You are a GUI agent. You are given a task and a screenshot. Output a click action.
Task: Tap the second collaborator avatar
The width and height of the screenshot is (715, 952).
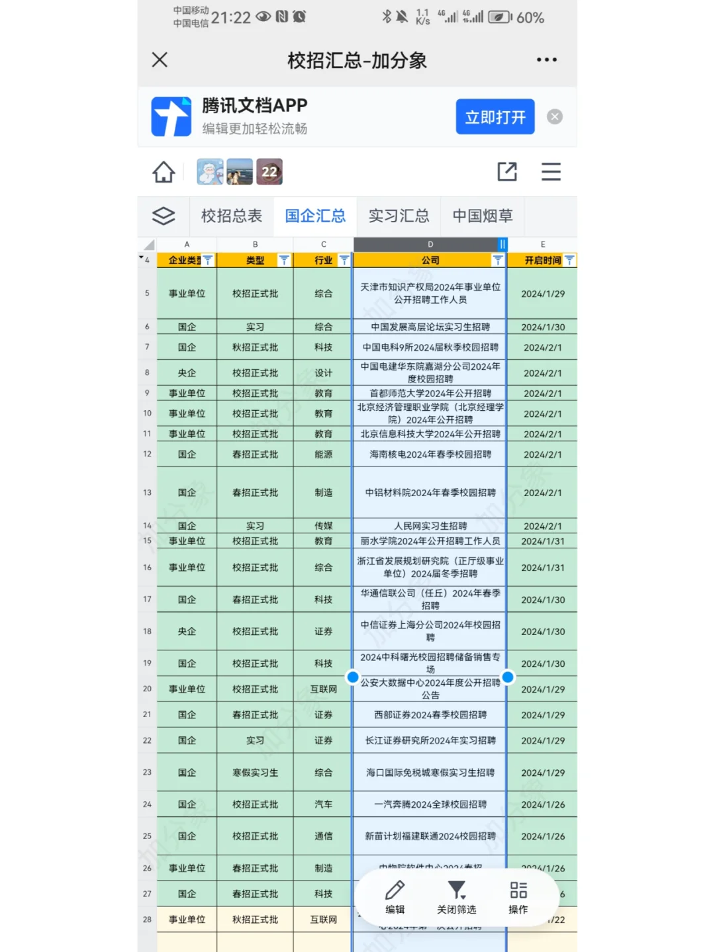240,171
